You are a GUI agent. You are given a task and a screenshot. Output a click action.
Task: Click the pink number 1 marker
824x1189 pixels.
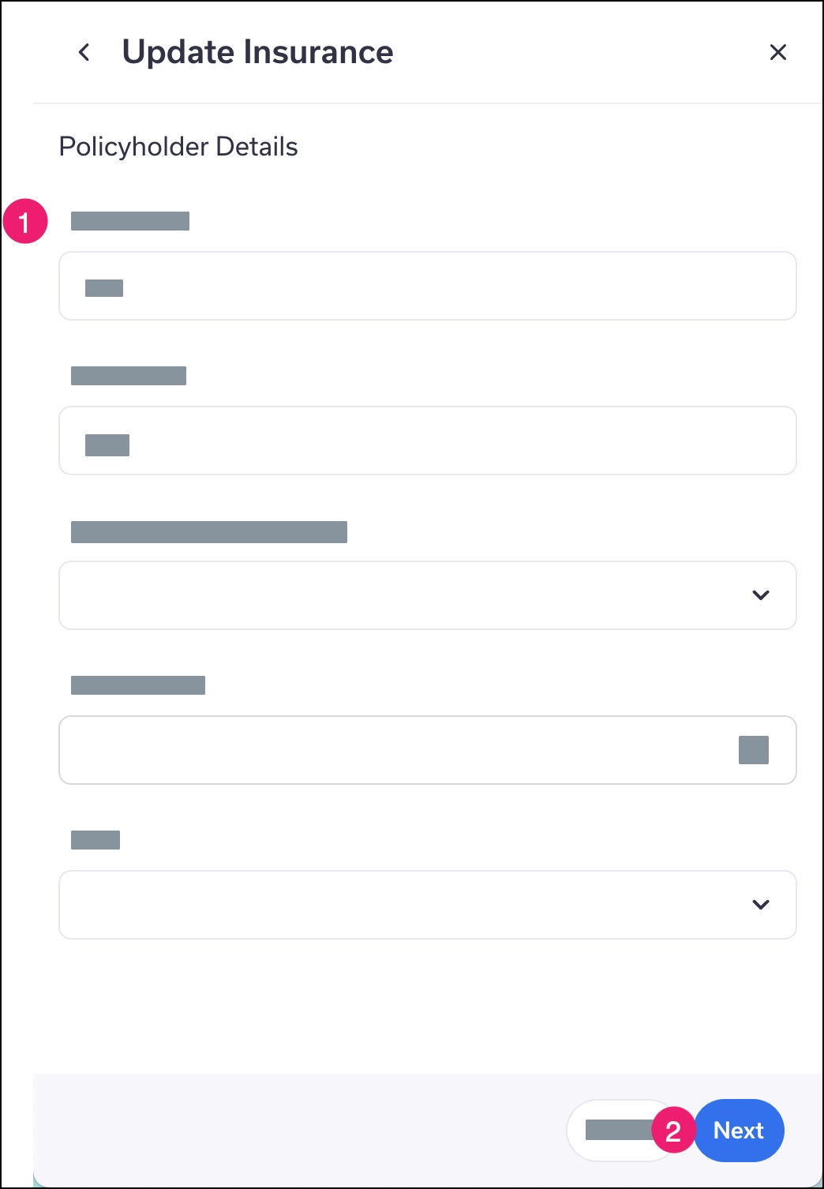click(x=25, y=221)
